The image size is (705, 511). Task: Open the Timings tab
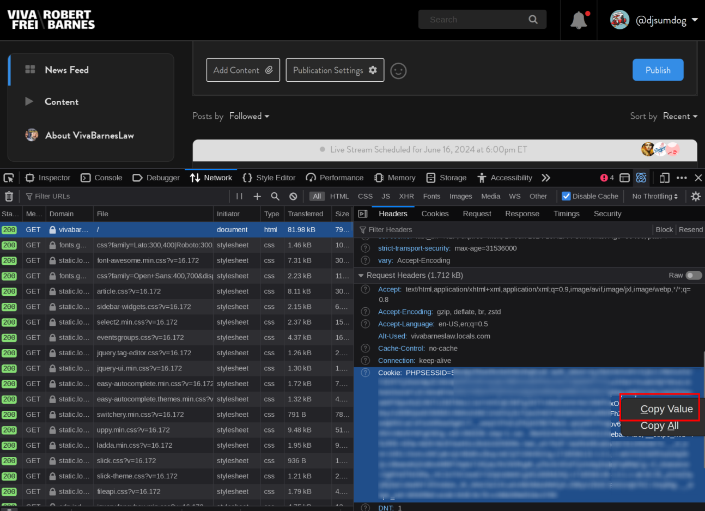click(567, 214)
